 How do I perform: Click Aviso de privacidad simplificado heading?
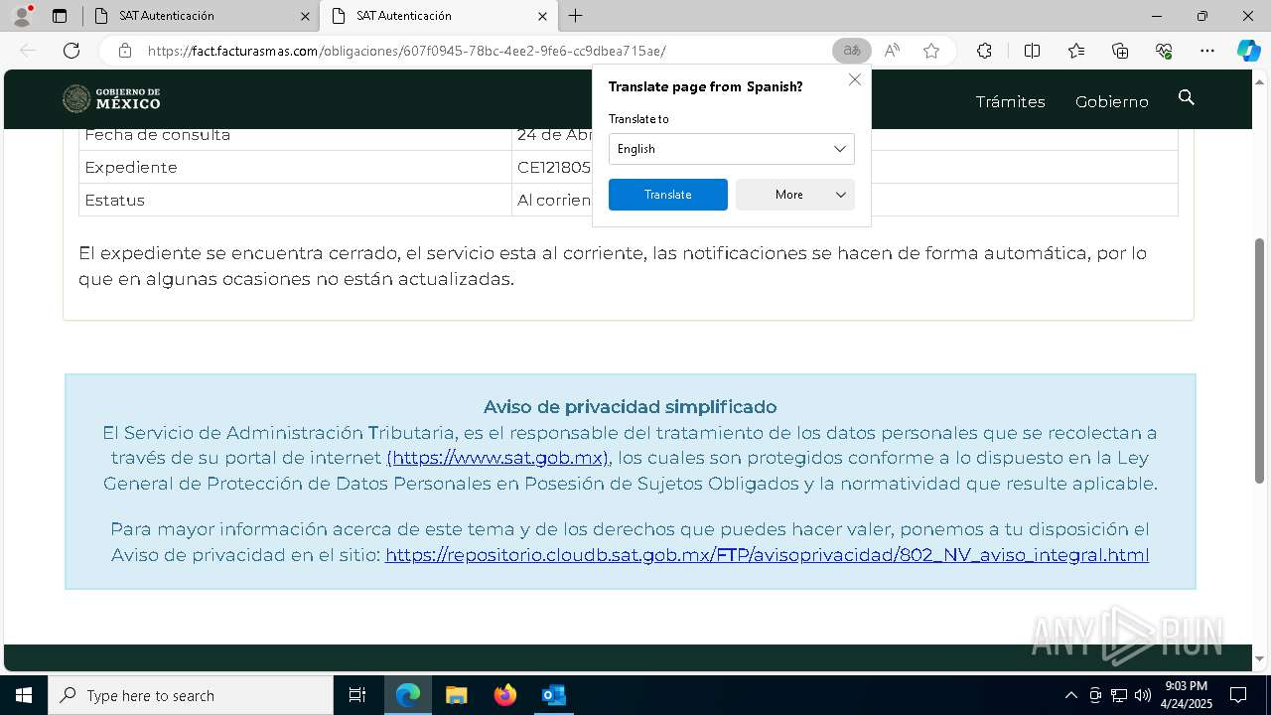[630, 407]
